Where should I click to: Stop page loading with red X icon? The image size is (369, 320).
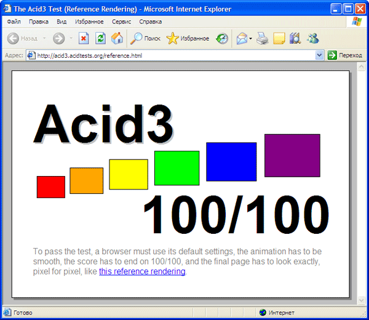84,38
